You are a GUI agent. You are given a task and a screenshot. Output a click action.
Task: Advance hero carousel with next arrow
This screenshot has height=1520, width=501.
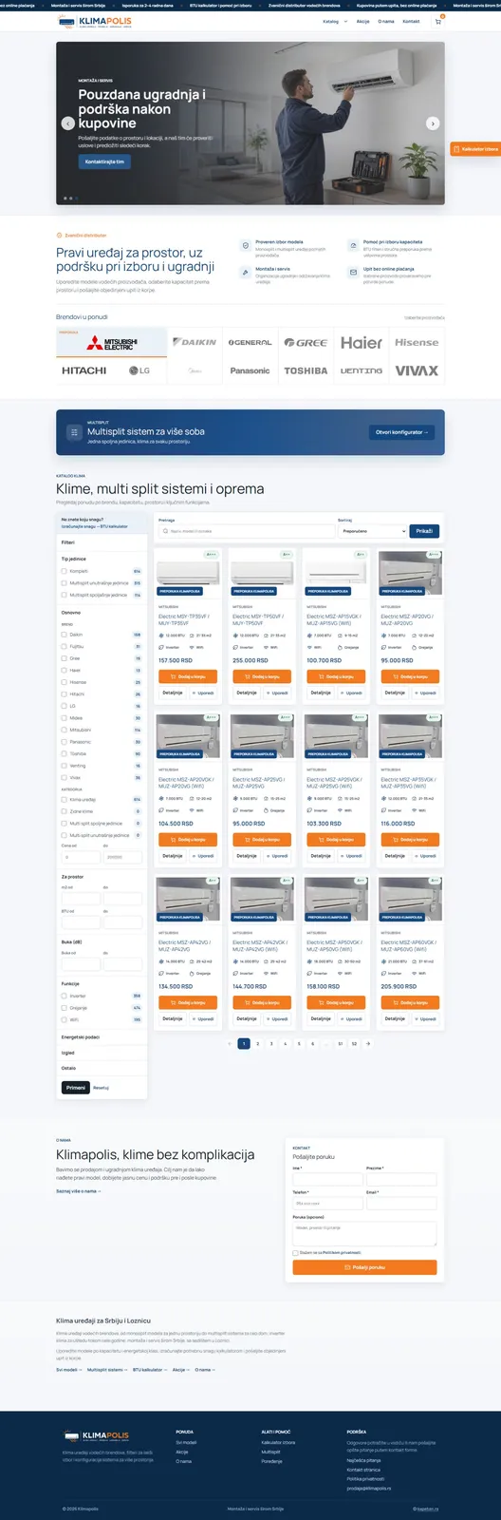pos(433,123)
